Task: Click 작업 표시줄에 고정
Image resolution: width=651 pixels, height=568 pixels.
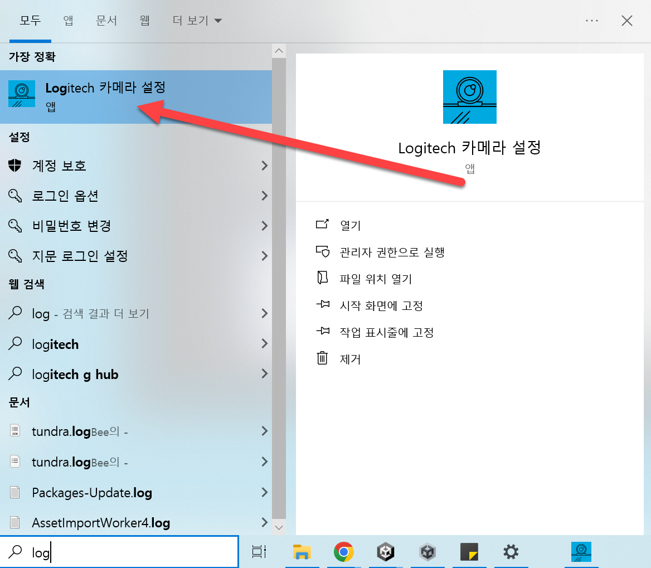Action: tap(387, 332)
